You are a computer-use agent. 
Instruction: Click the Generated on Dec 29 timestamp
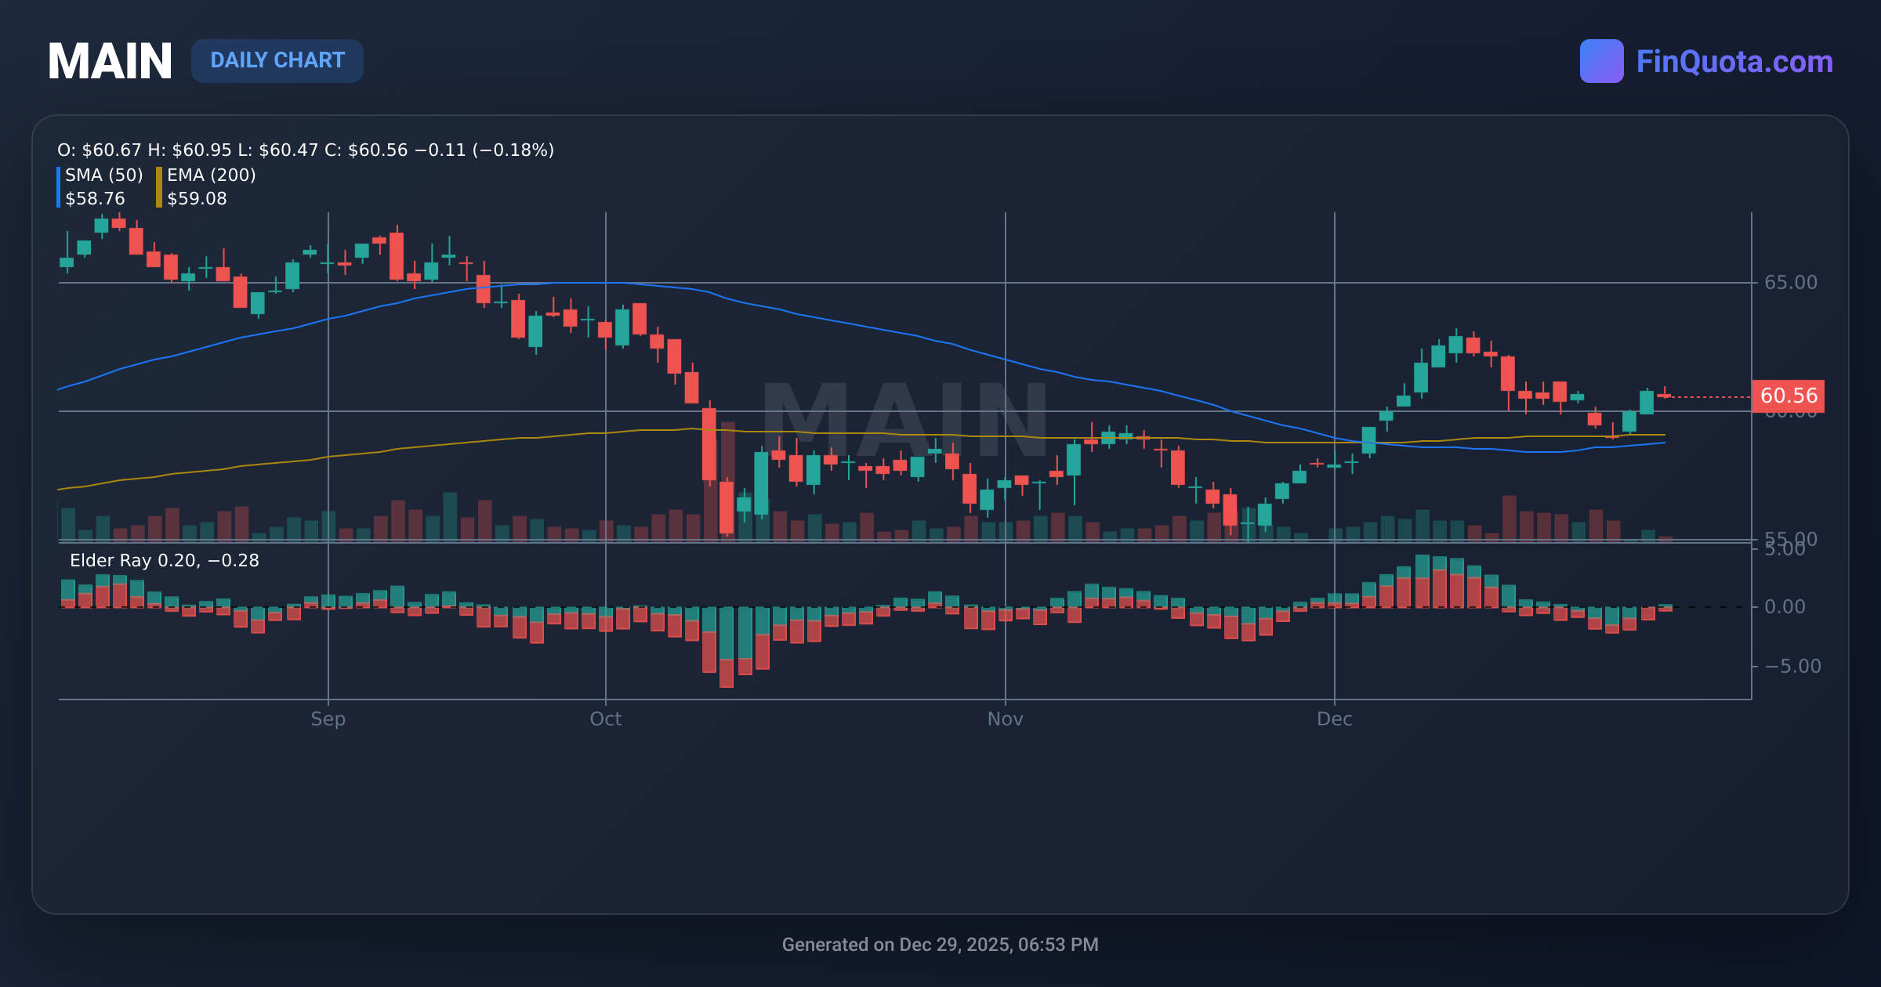940,945
